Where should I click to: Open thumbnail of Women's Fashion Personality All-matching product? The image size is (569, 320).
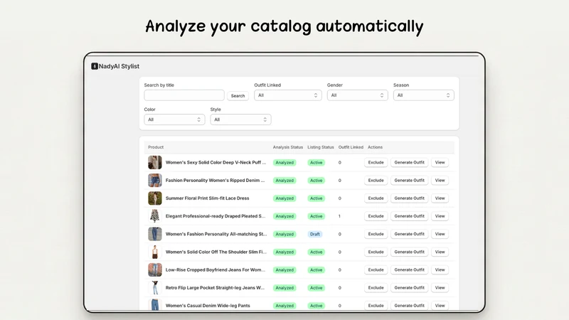[x=155, y=234]
